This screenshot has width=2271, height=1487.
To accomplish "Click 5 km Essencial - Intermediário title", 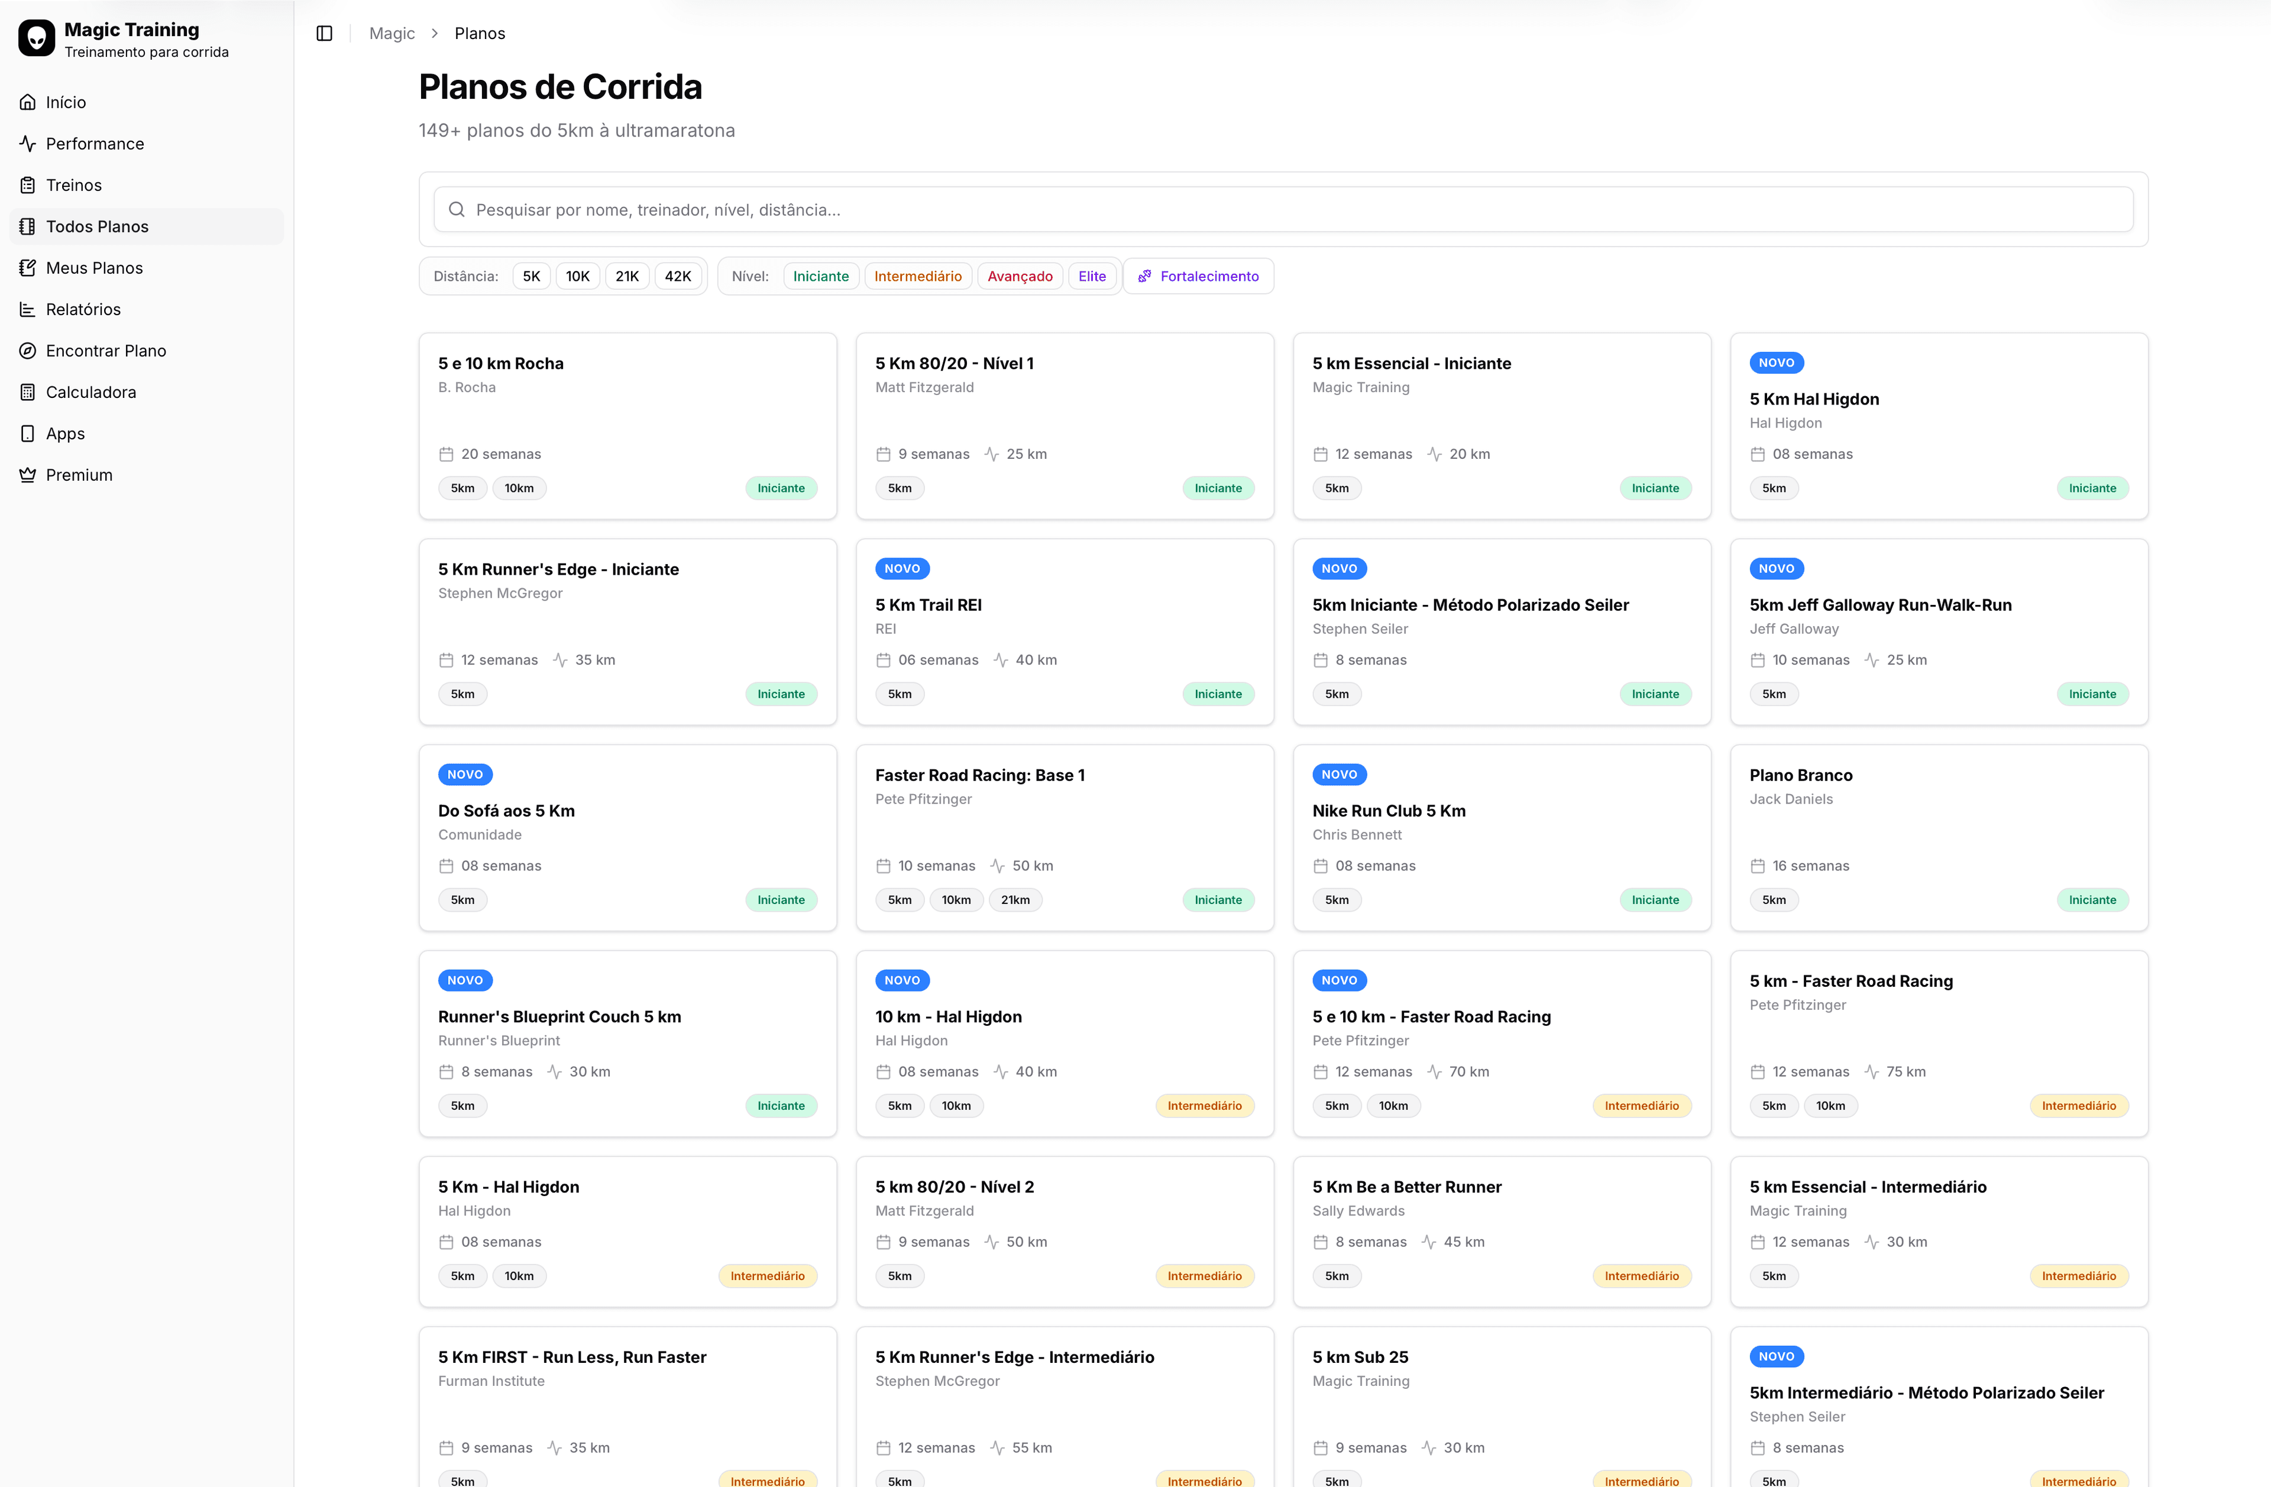I will pos(1868,1187).
